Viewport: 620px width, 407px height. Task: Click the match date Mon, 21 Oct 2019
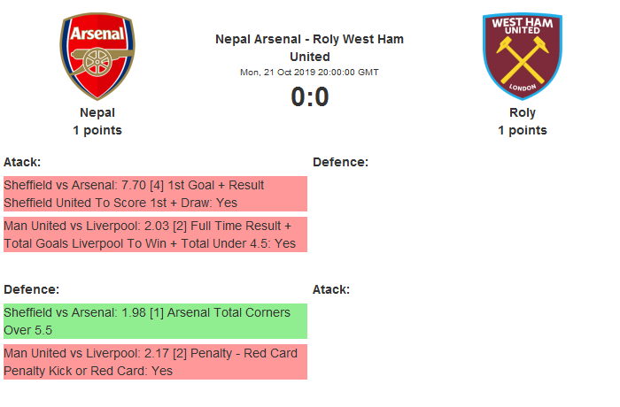(x=309, y=73)
